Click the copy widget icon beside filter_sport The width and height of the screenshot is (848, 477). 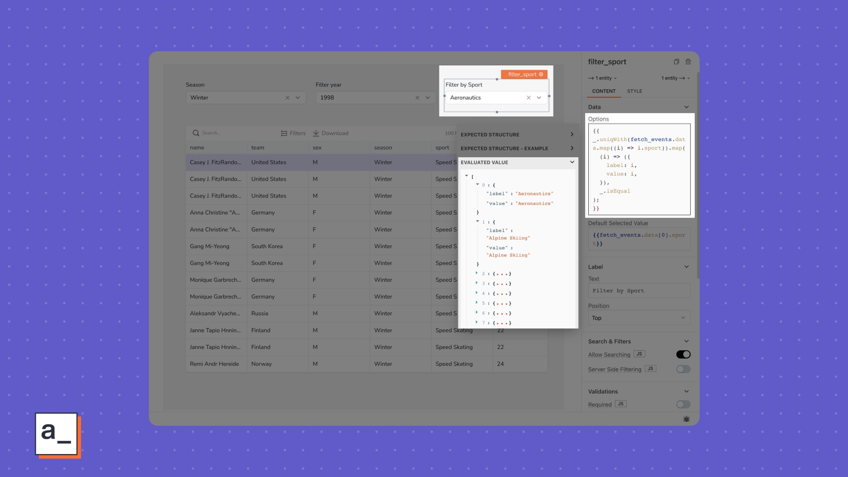pos(676,62)
